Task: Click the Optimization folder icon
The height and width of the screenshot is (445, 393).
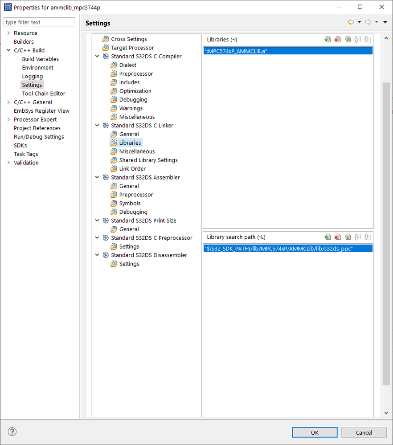Action: [x=114, y=91]
